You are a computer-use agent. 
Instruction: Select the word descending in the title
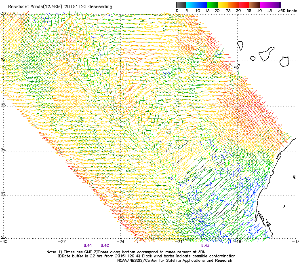pos(100,6)
